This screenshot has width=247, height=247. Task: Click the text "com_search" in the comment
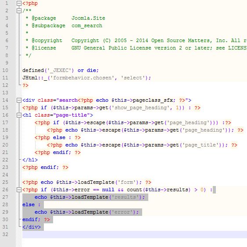click(87, 26)
